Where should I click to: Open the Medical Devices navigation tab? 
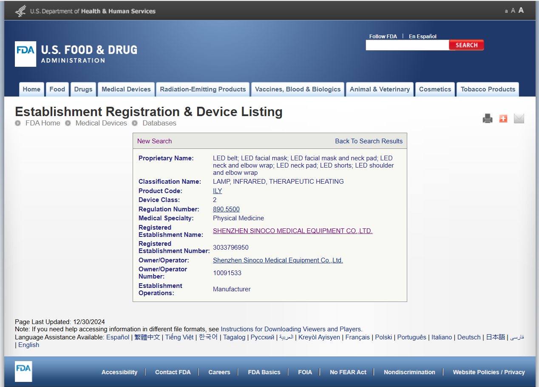coord(126,89)
